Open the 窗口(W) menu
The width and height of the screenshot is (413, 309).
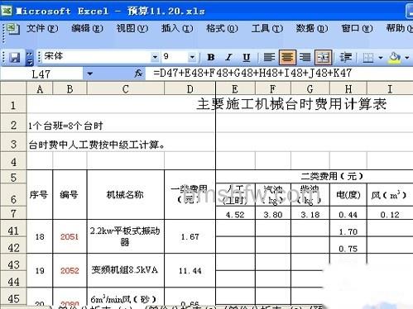(x=357, y=28)
